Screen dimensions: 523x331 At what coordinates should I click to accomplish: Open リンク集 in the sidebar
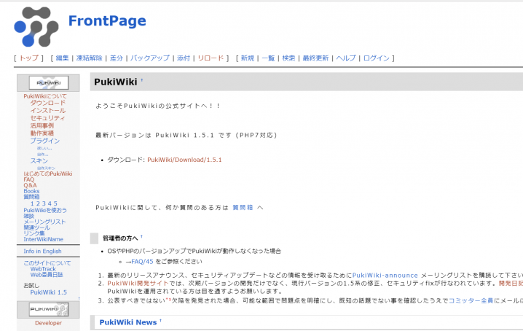(34, 233)
